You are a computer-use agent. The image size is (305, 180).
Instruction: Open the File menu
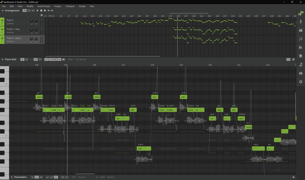[4, 6]
